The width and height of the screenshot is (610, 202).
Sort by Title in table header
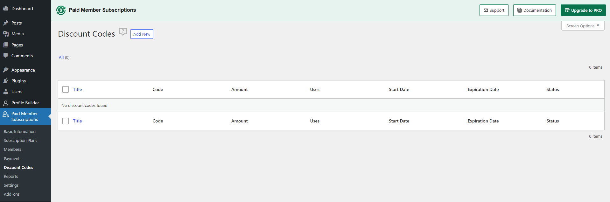pos(77,89)
